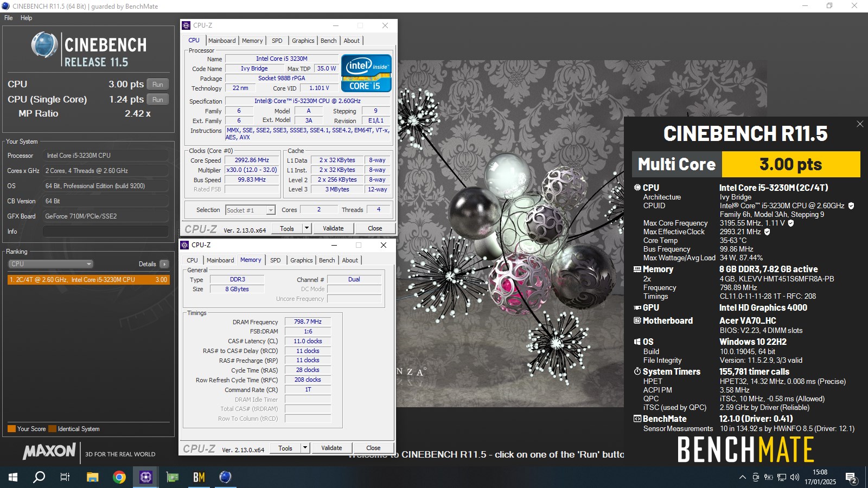
Task: Open SPD tab in lower CPU-Z window
Action: pyautogui.click(x=276, y=260)
